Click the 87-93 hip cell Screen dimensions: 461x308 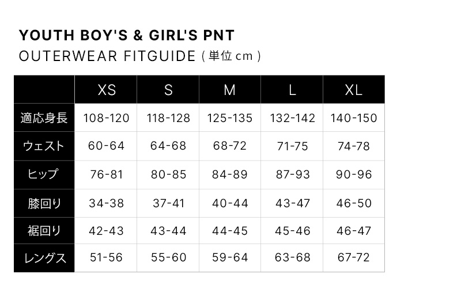click(292, 174)
